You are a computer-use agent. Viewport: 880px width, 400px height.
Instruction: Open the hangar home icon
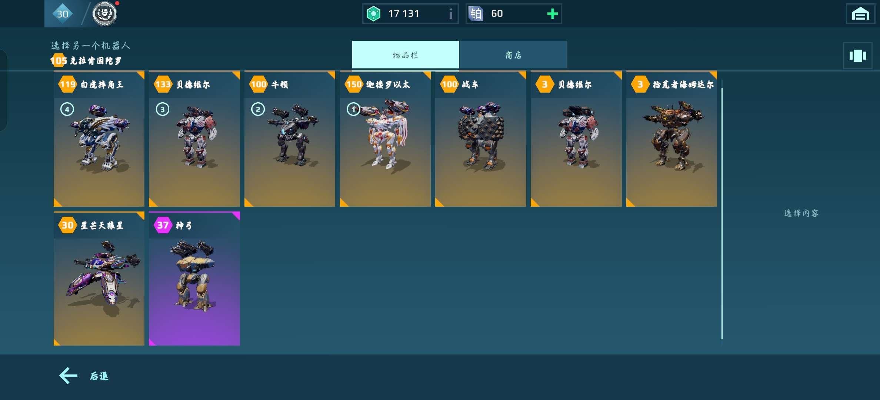[860, 14]
